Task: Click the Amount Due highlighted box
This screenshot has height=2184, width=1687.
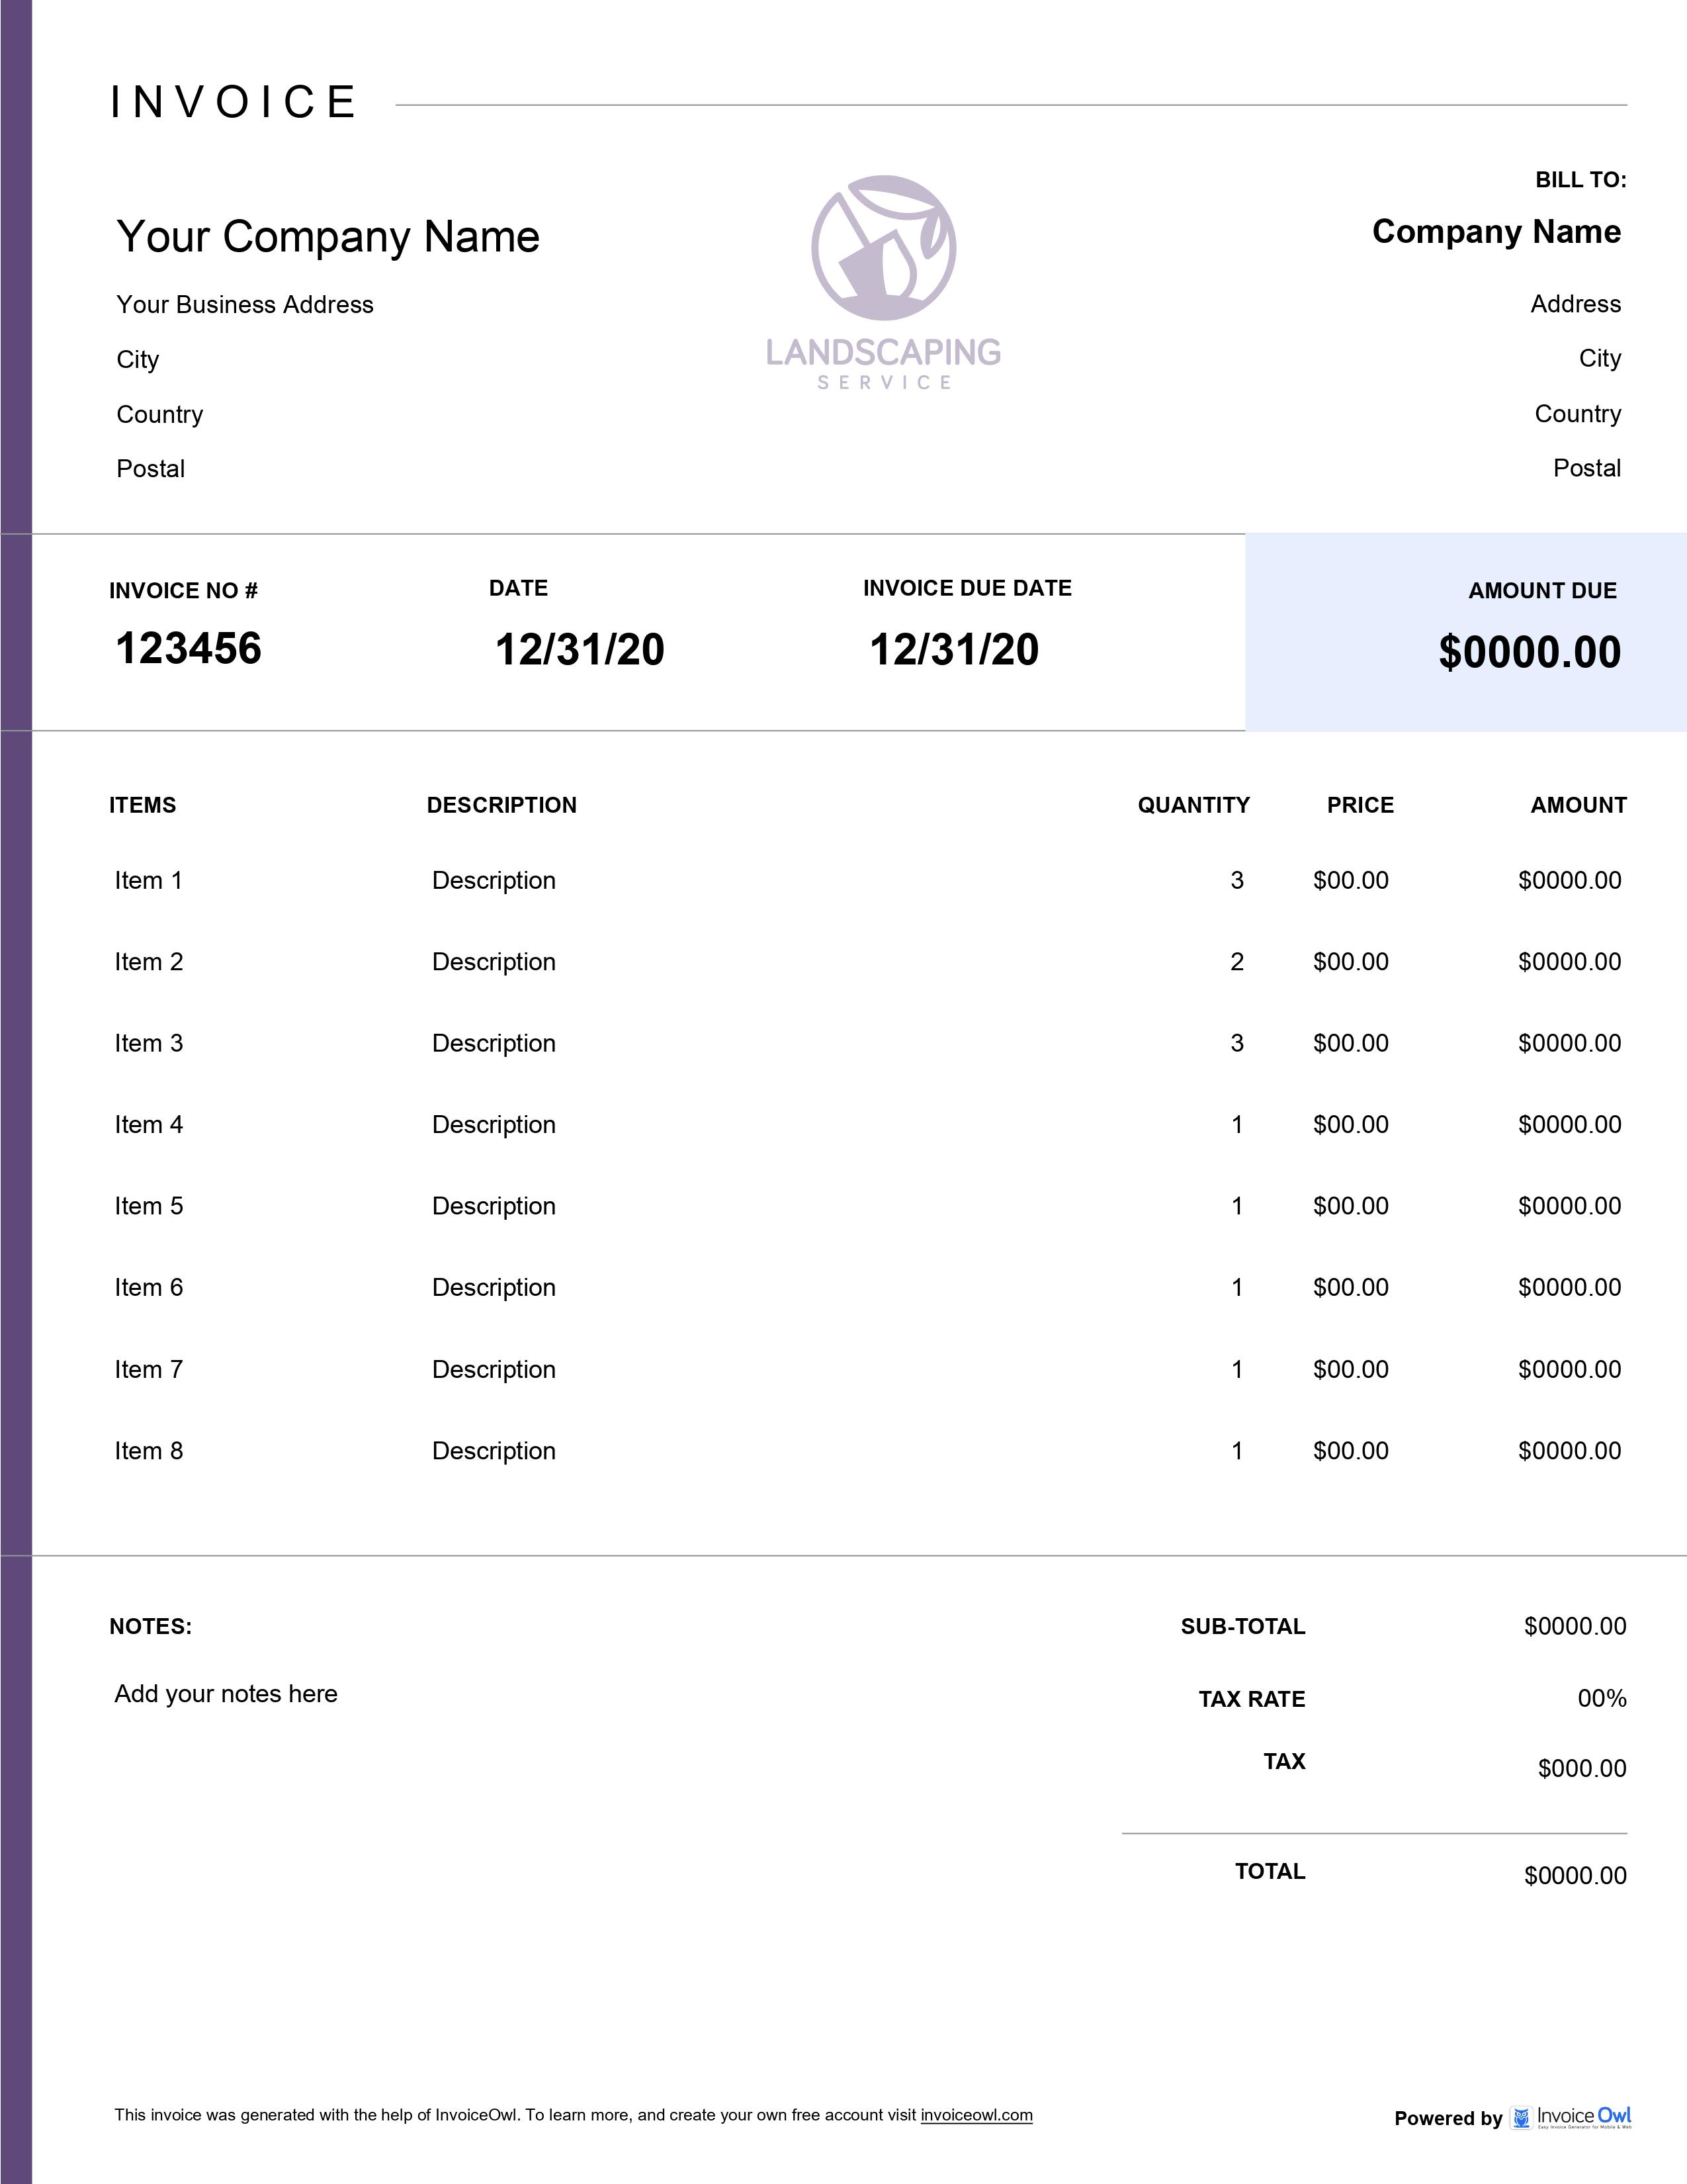Action: coord(1465,632)
